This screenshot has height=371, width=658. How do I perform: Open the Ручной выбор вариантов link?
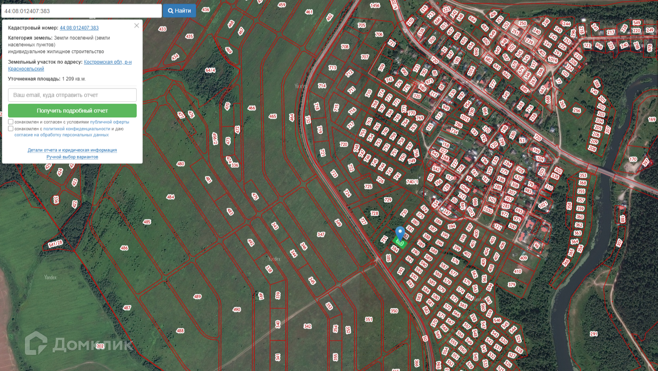pyautogui.click(x=72, y=157)
